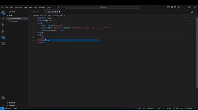Open the Source Control view

point(3,25)
